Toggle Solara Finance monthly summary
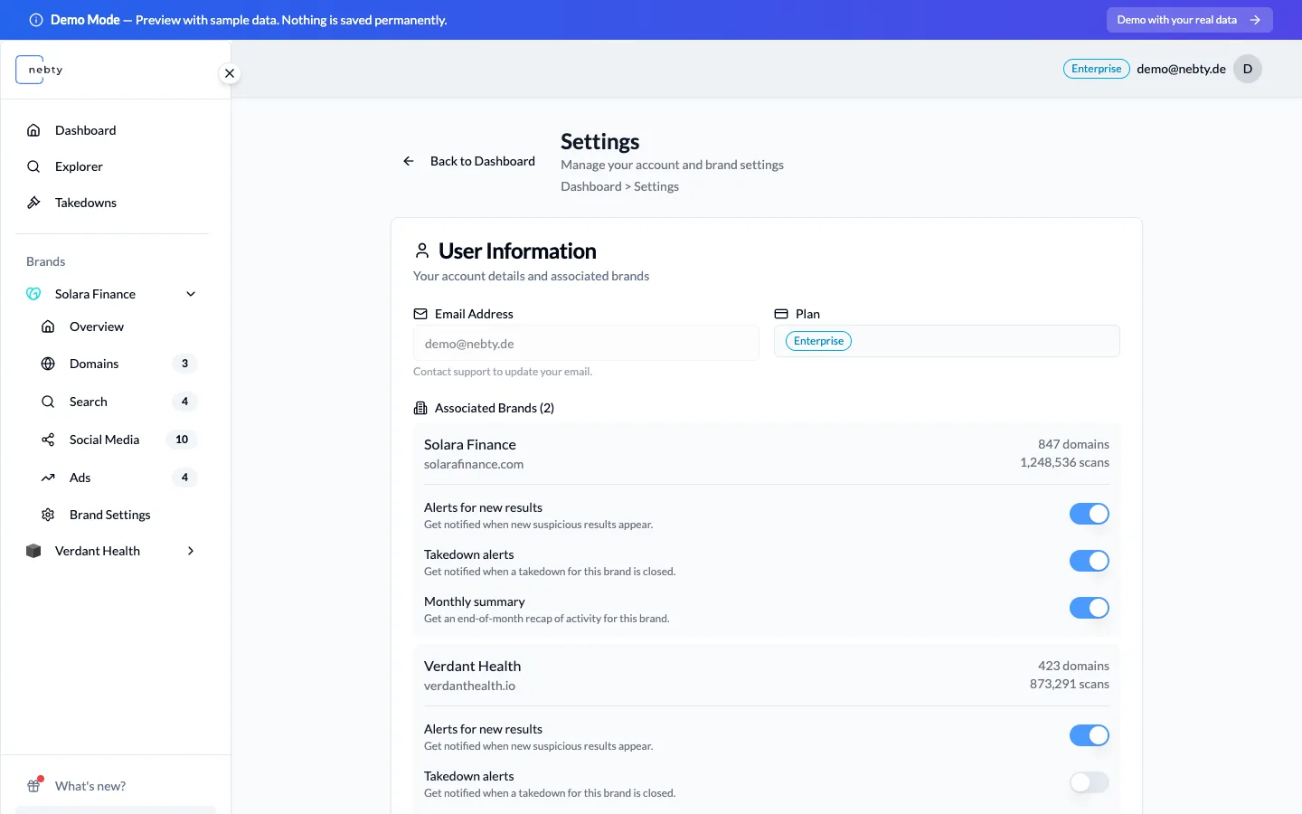The width and height of the screenshot is (1302, 814). point(1090,608)
